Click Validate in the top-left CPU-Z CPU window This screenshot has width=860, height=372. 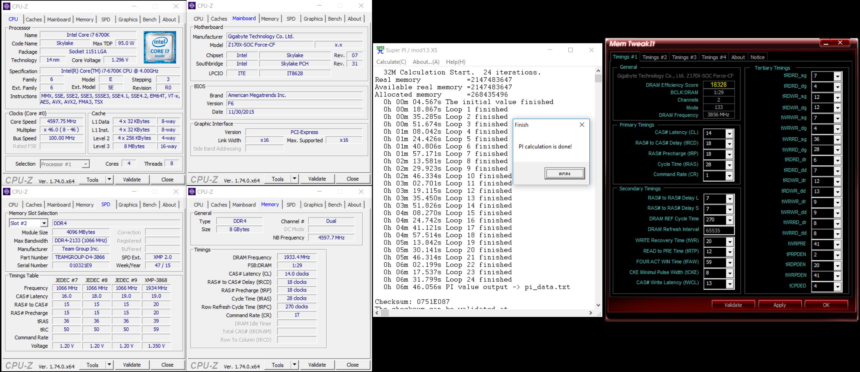132,179
